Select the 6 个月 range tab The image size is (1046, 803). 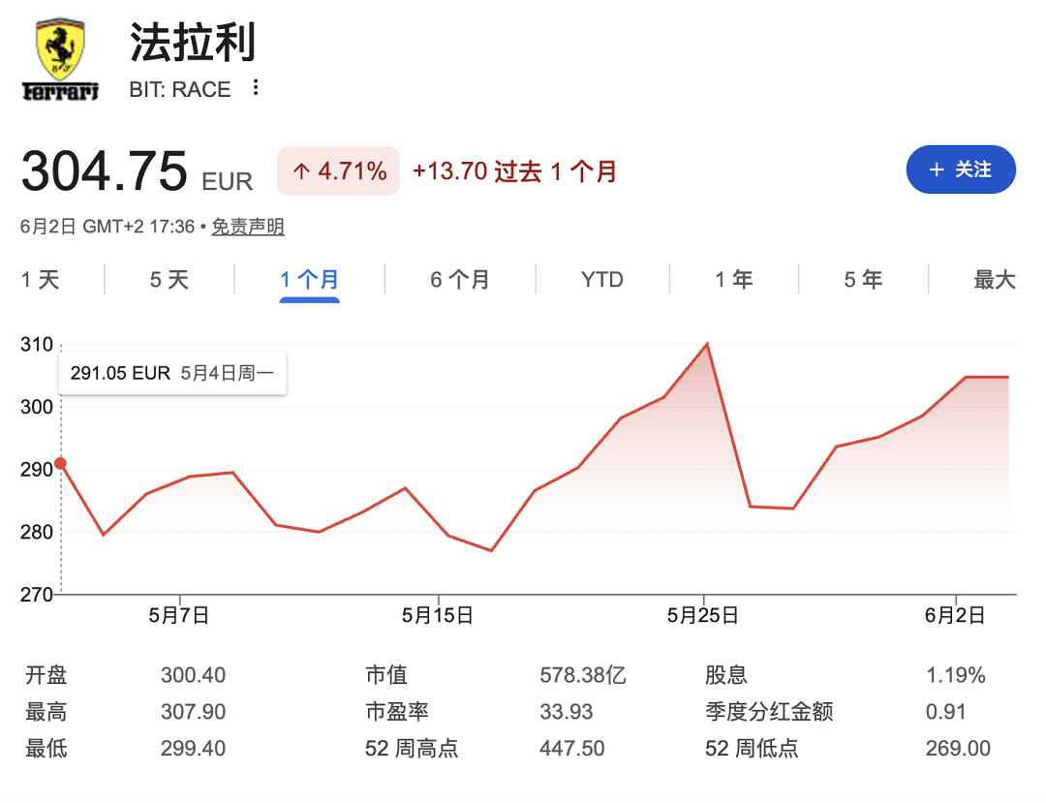click(460, 279)
